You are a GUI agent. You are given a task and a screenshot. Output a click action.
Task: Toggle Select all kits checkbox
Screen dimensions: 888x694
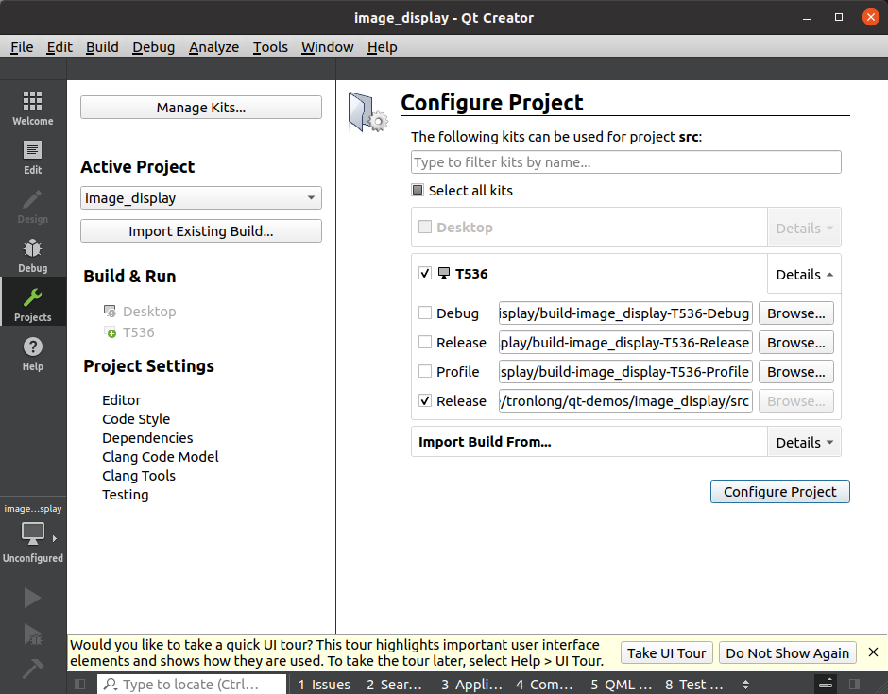pos(418,190)
